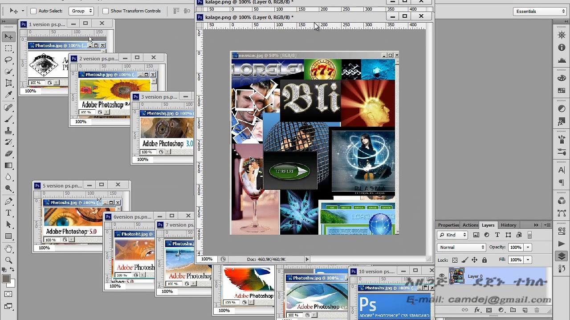Screen dimensions: 570x320
Task: Click the '1 version ps.pn...' window title
Action: (47, 24)
